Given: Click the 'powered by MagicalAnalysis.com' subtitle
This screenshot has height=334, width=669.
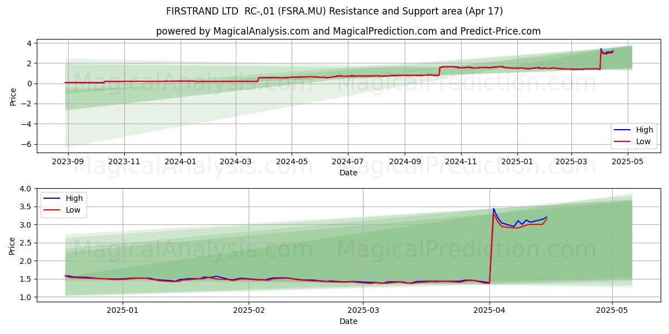Looking at the screenshot, I should coord(348,31).
